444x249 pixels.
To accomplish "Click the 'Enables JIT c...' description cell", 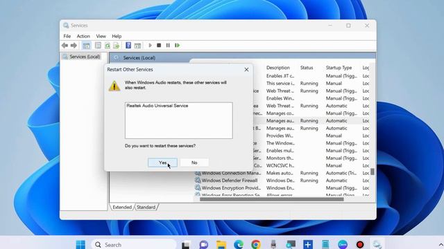I will click(280, 76).
